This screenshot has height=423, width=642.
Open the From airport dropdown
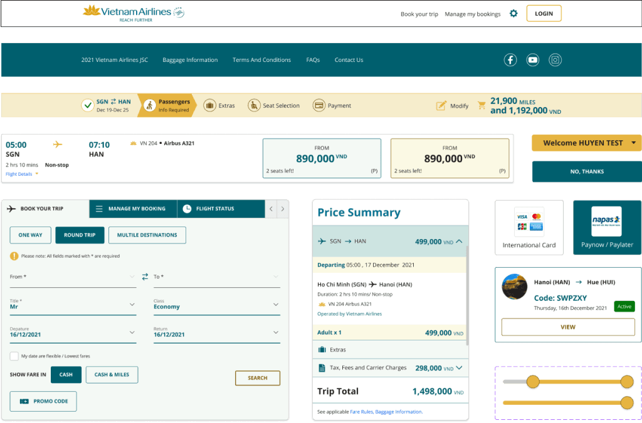pos(73,277)
